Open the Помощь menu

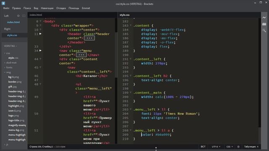point(74,8)
